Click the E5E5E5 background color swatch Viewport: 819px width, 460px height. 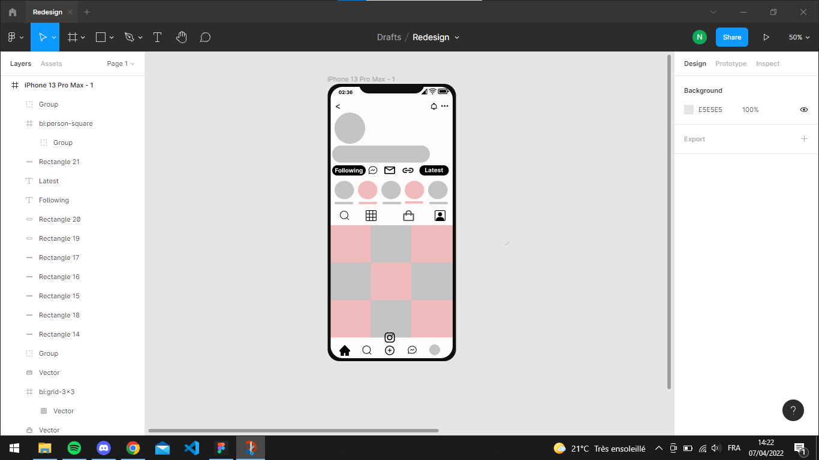coord(688,110)
